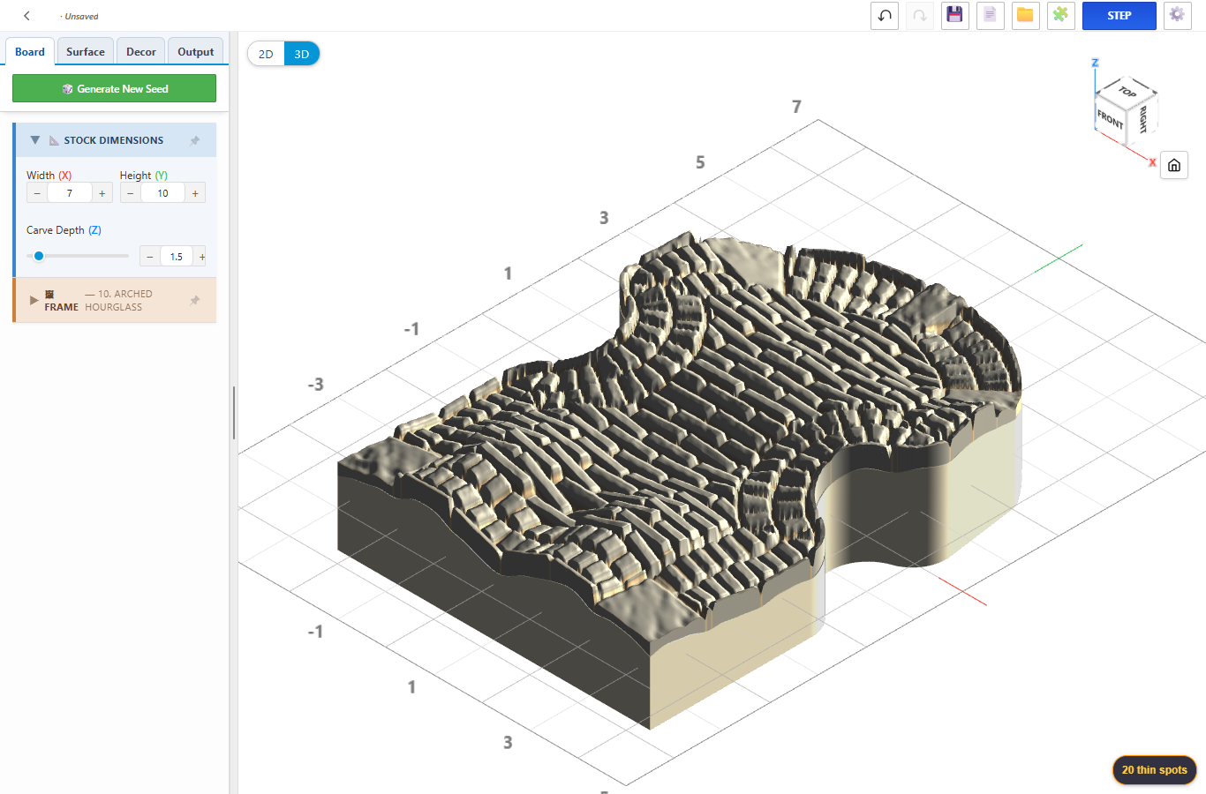Pin the Stock Dimensions section
Screen dimensions: 1206x794
point(195,140)
